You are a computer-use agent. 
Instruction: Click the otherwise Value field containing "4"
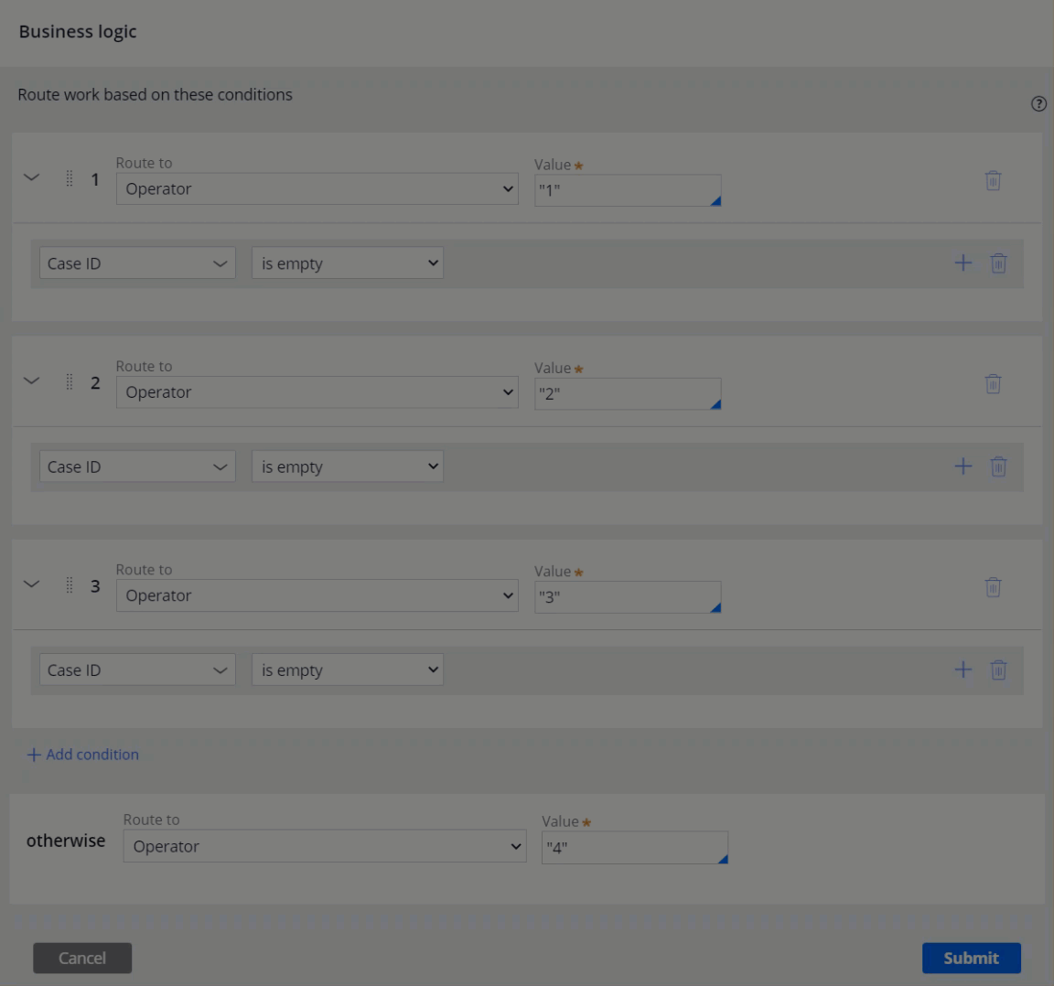(634, 847)
